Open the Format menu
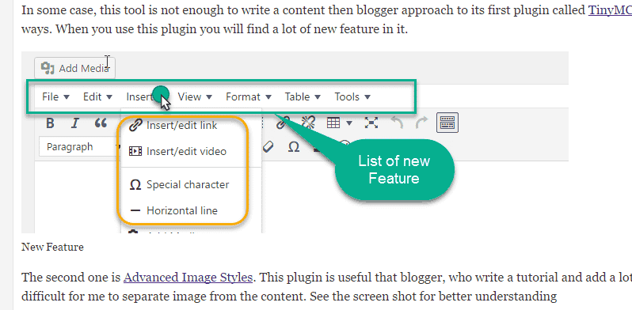 pos(249,96)
